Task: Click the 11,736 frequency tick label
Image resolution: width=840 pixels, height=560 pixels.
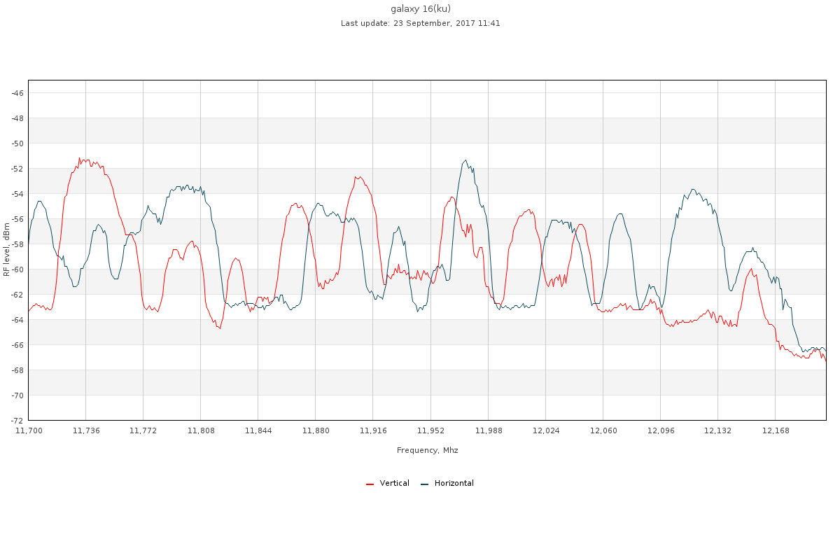Action: click(86, 430)
